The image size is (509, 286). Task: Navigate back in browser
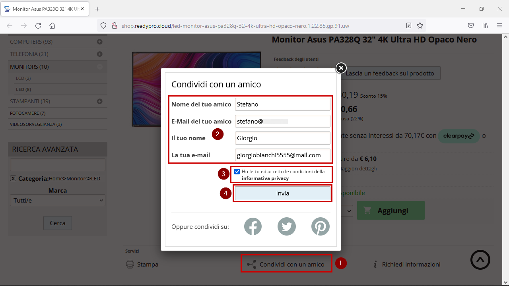tap(10, 26)
